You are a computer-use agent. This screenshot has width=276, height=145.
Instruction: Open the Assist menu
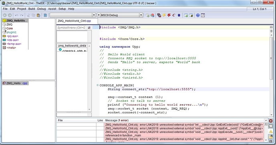52,9
